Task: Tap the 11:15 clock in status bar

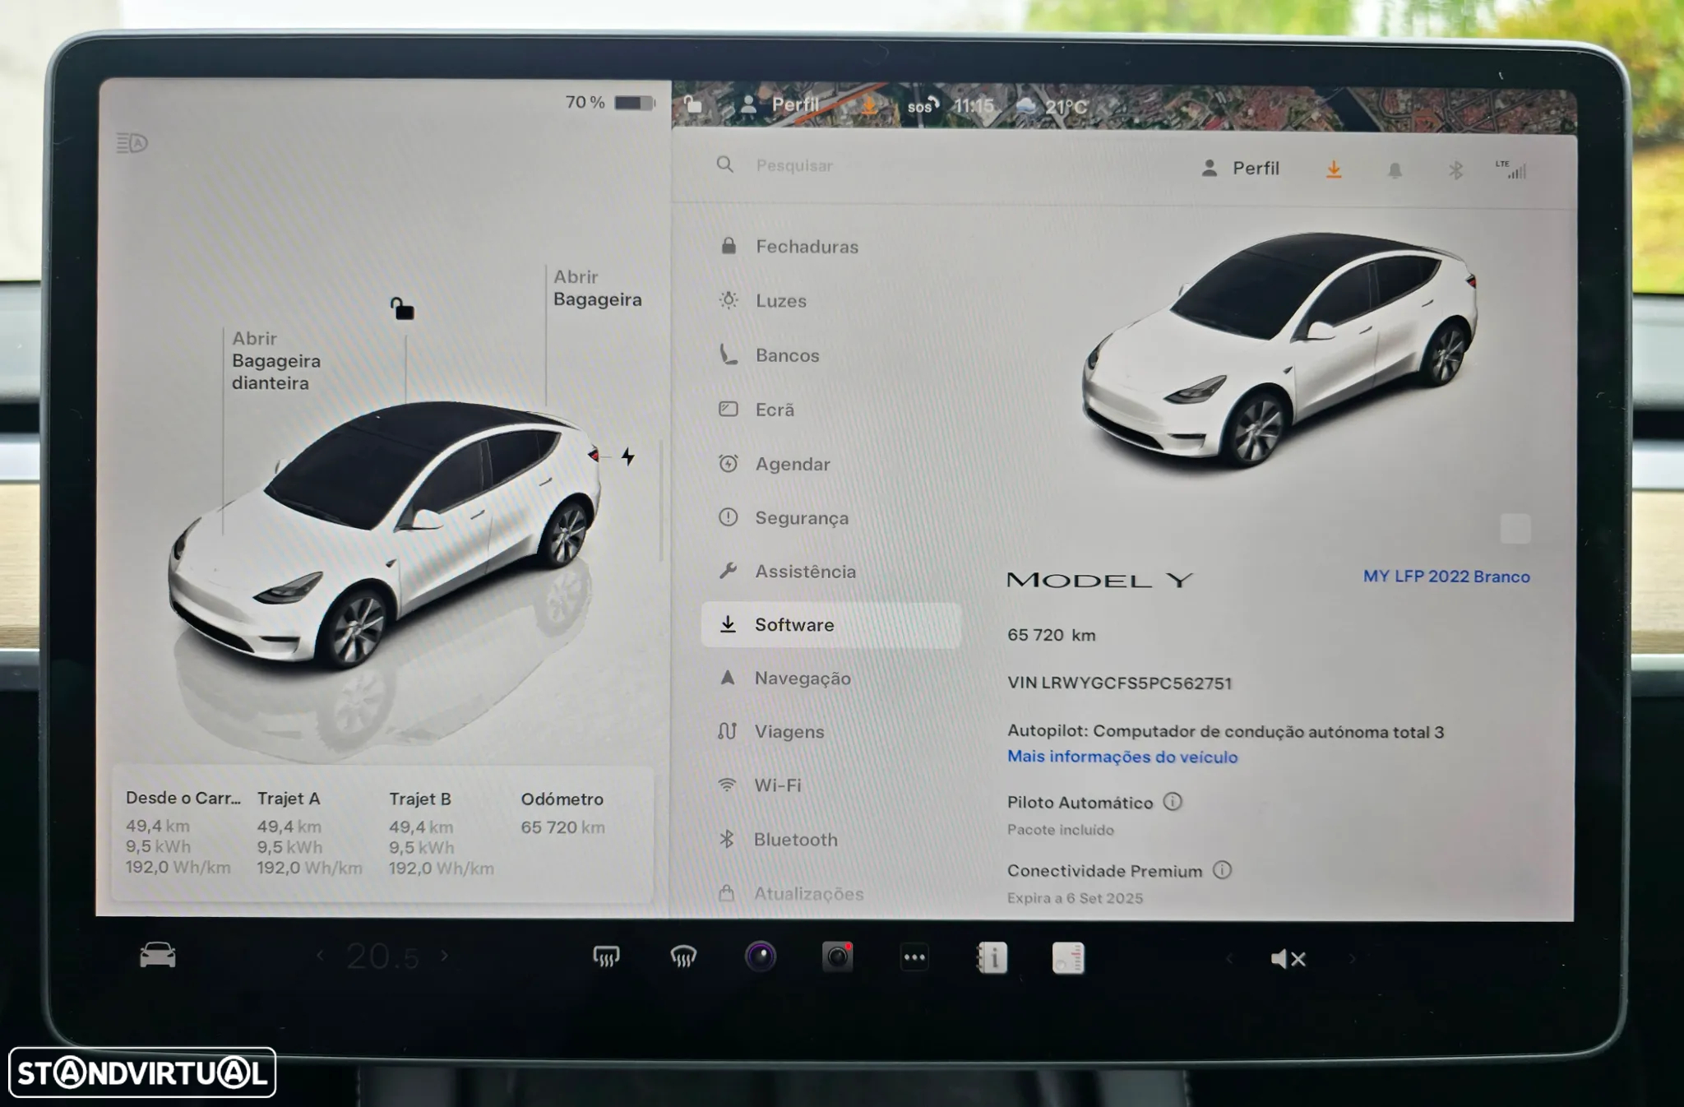Action: coord(974,106)
